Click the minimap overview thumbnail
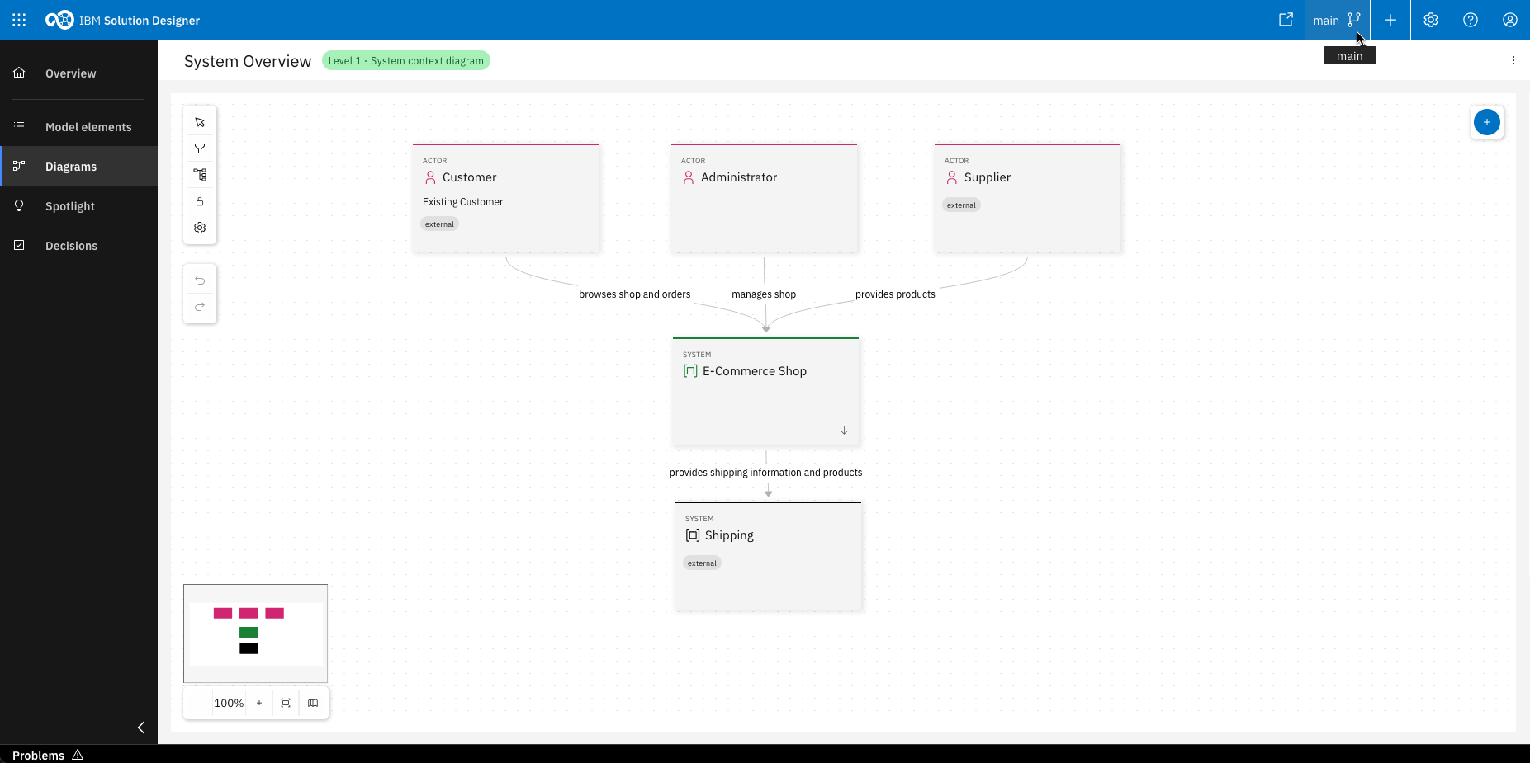The width and height of the screenshot is (1530, 763). click(x=255, y=633)
